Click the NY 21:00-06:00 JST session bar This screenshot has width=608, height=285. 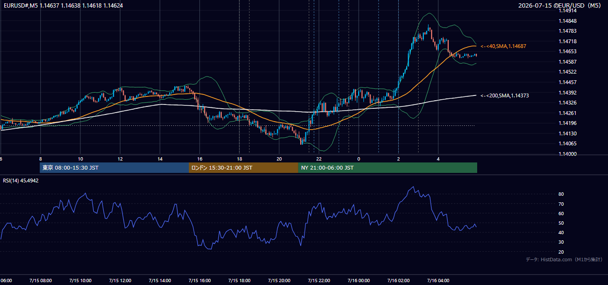(388, 168)
